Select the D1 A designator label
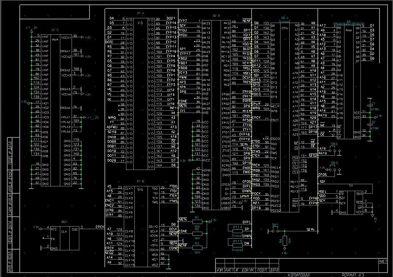Viewport: 393px width, 277px height. pos(140,13)
